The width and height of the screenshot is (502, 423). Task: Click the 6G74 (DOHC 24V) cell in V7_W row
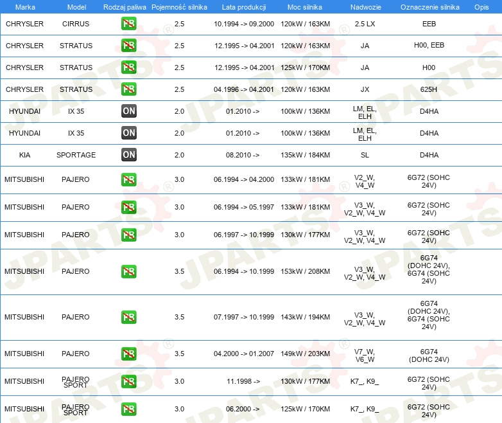point(429,355)
